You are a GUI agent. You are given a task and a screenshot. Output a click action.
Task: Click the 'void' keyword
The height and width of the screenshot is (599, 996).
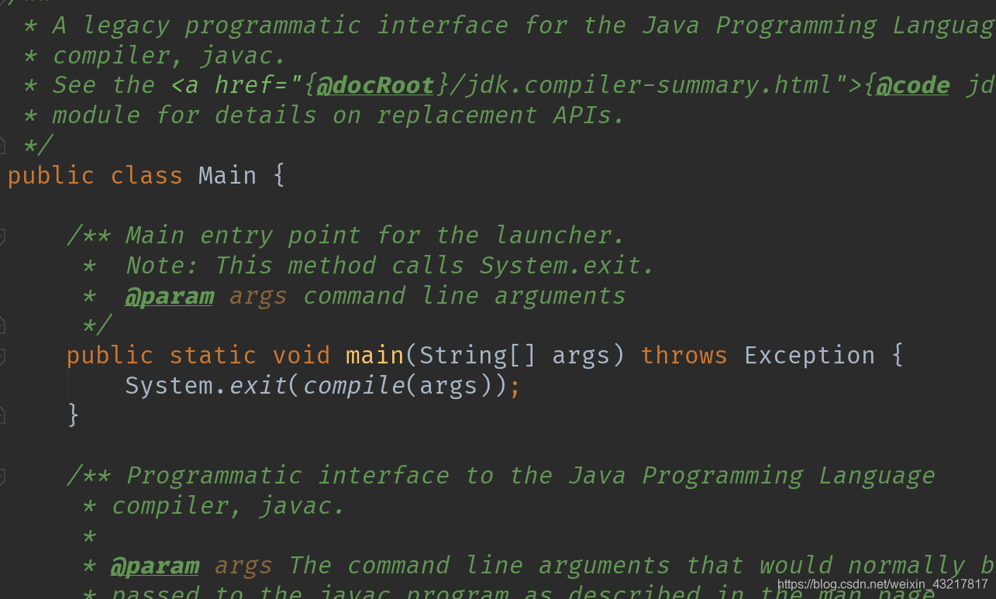302,356
